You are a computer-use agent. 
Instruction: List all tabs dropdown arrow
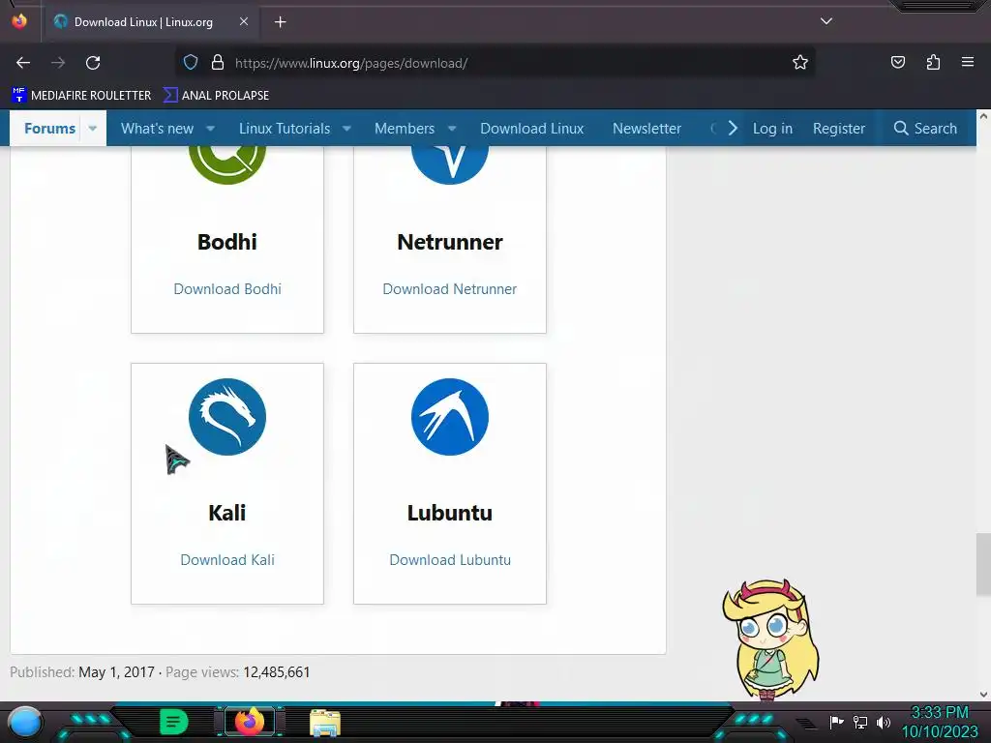[x=826, y=21]
